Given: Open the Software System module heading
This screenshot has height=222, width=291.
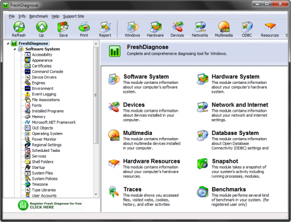Looking at the screenshot, I should pyautogui.click(x=146, y=76).
